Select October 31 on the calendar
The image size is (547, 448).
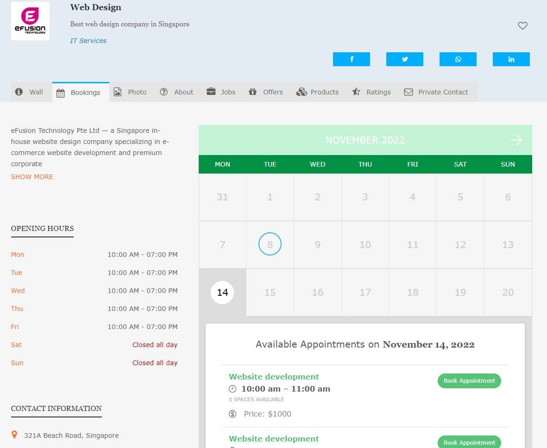[222, 197]
